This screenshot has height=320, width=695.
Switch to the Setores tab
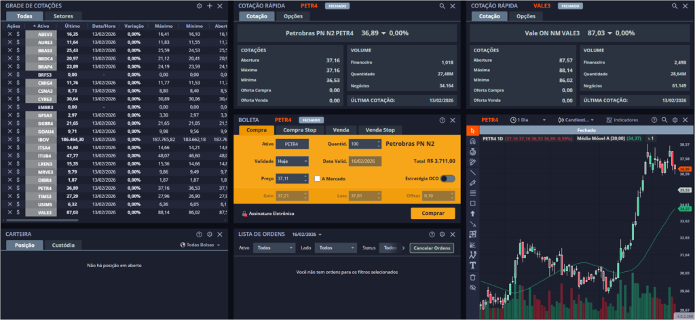(63, 16)
